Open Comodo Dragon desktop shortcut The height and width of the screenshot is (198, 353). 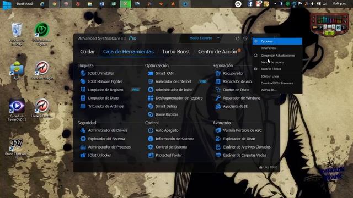click(x=42, y=70)
